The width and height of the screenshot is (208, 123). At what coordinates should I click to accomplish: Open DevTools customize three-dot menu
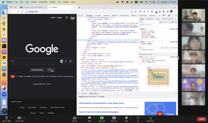[172, 16]
